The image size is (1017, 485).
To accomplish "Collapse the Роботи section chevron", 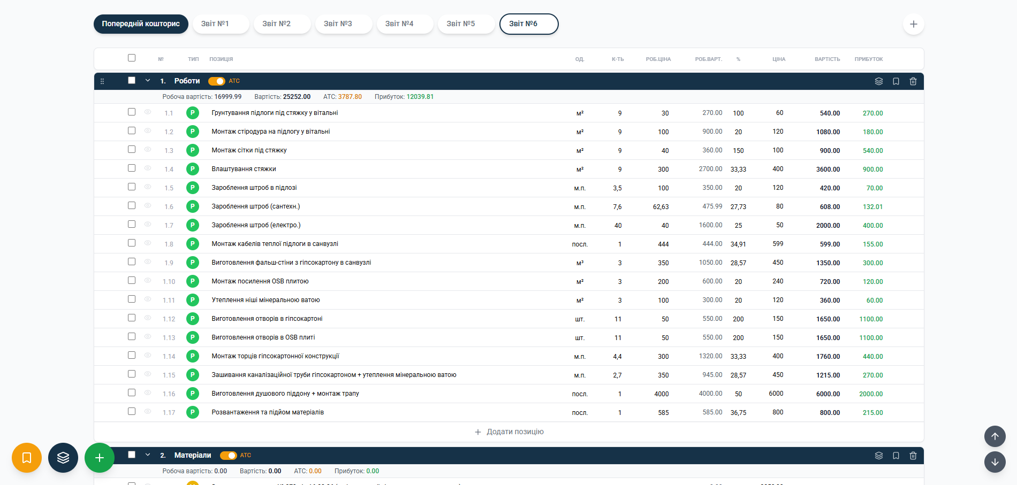I will (x=147, y=81).
